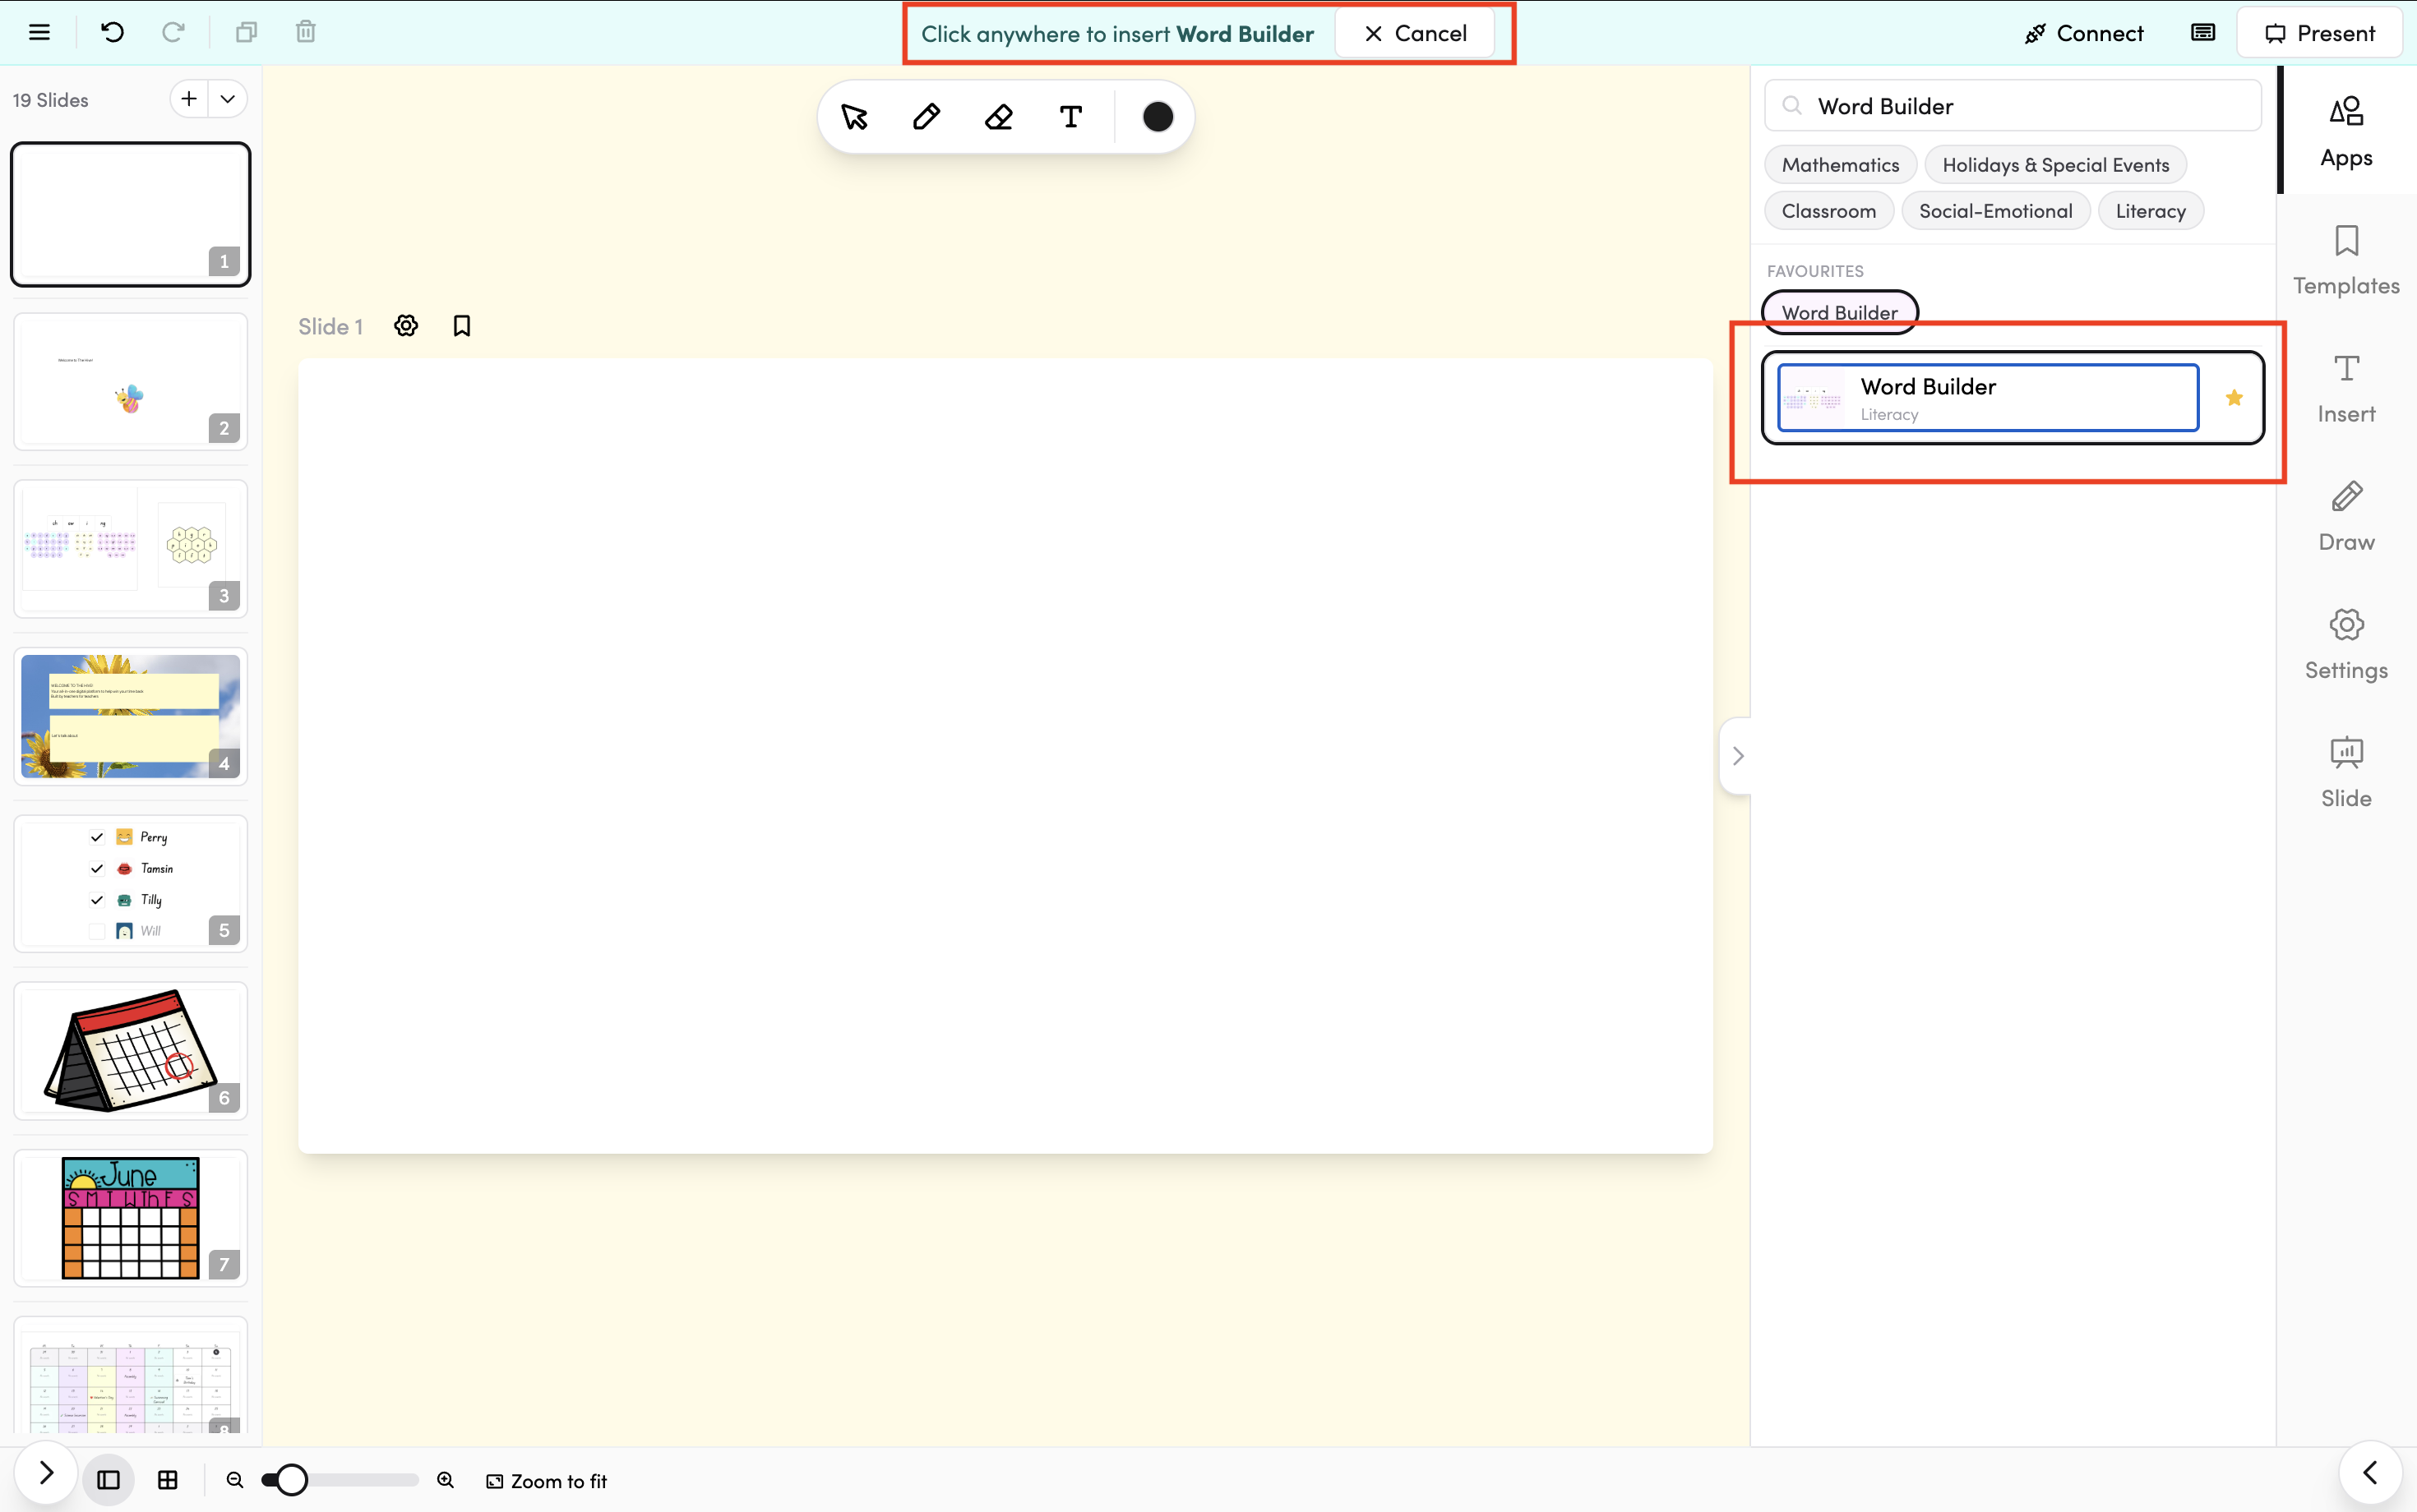Open the hamburger main menu

click(39, 33)
